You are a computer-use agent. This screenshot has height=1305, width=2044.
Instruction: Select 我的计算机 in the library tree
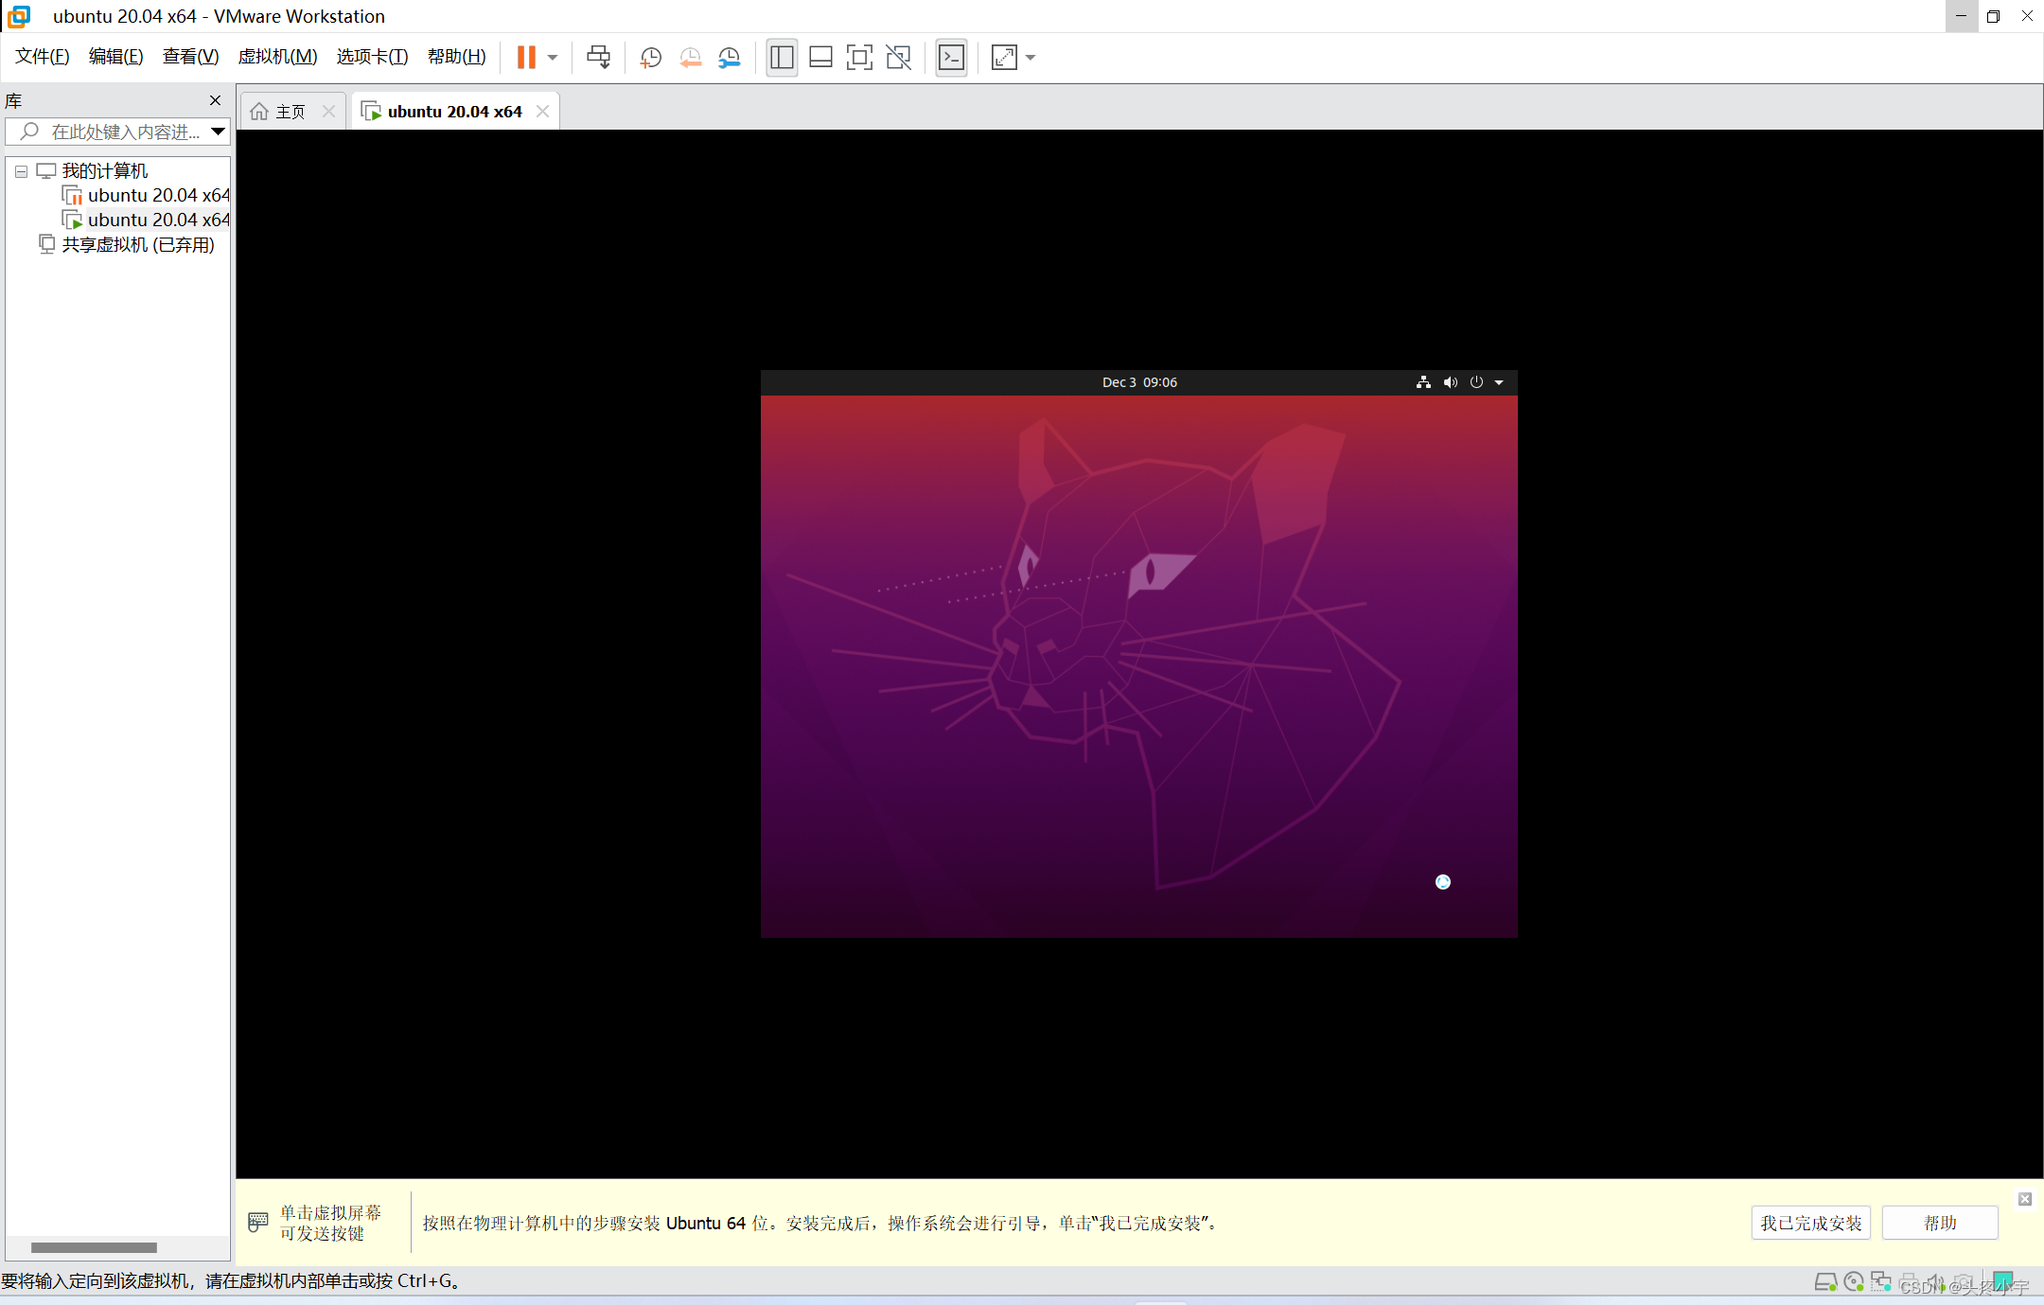[104, 171]
